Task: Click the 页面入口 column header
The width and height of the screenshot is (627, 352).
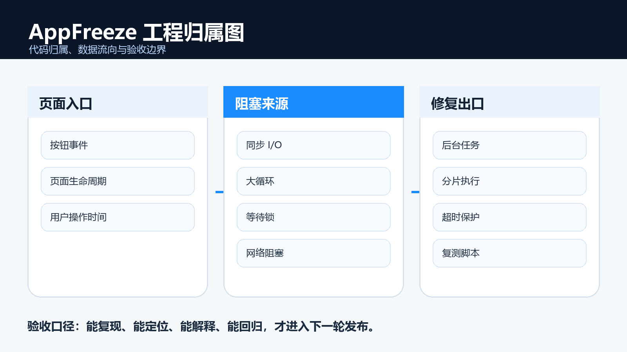Action: pos(118,102)
